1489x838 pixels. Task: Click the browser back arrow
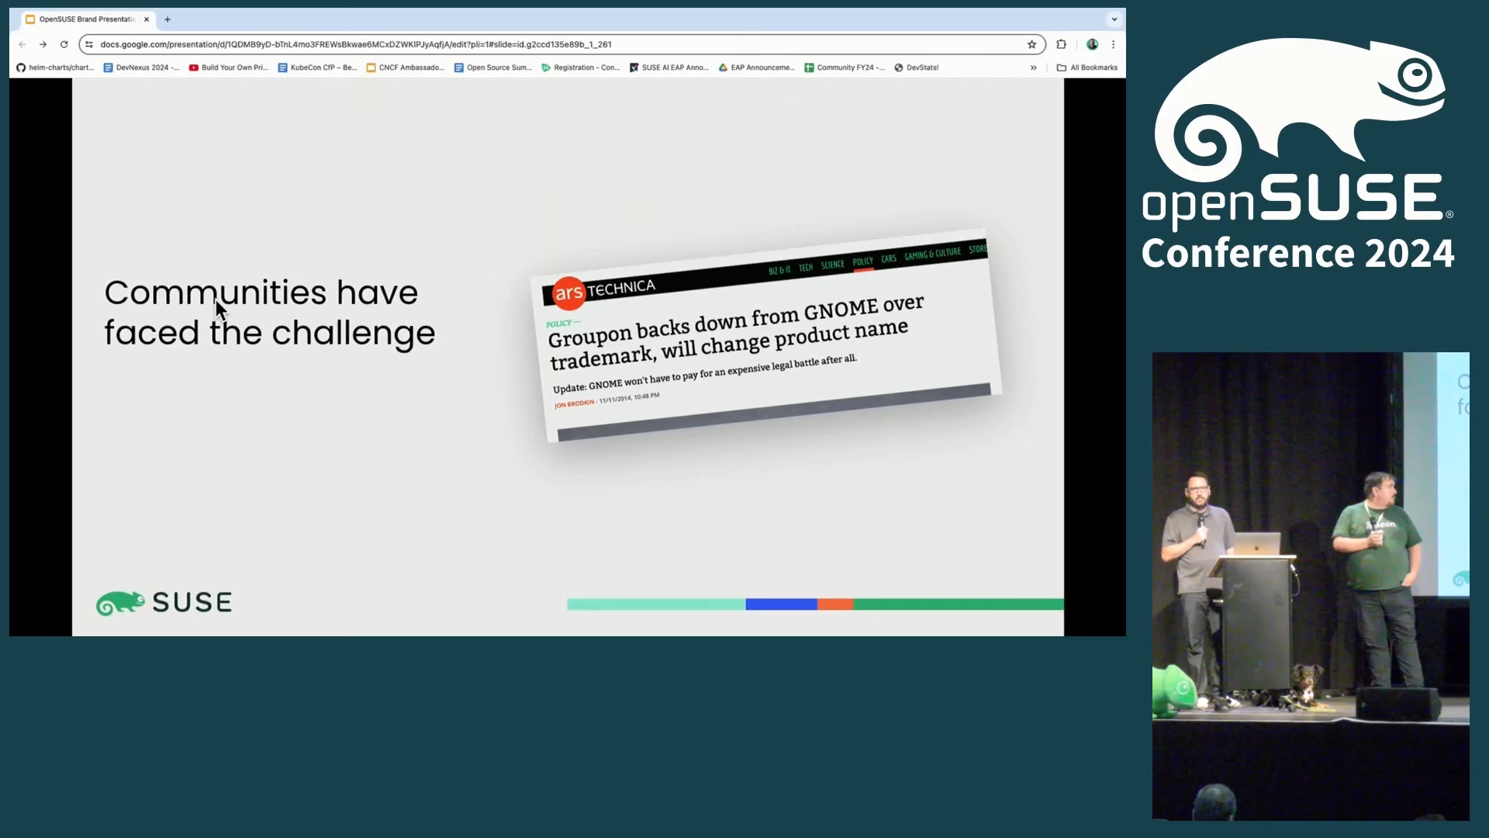[22, 44]
